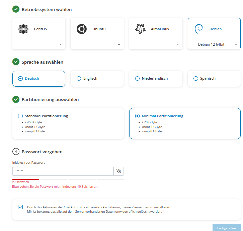The height and width of the screenshot is (231, 243).
Task: Open the Ubuntu version dropdown
Action: [97, 44]
